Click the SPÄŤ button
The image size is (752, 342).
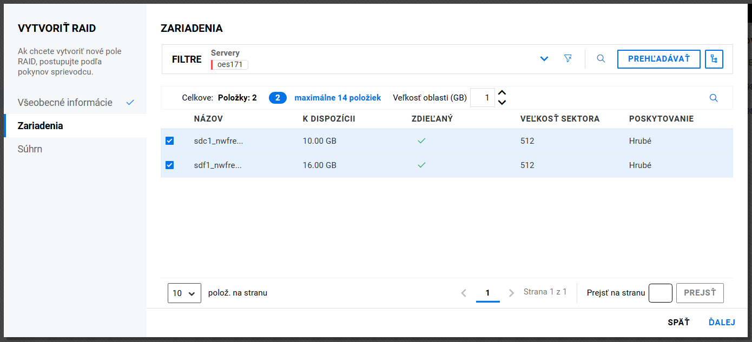click(678, 323)
